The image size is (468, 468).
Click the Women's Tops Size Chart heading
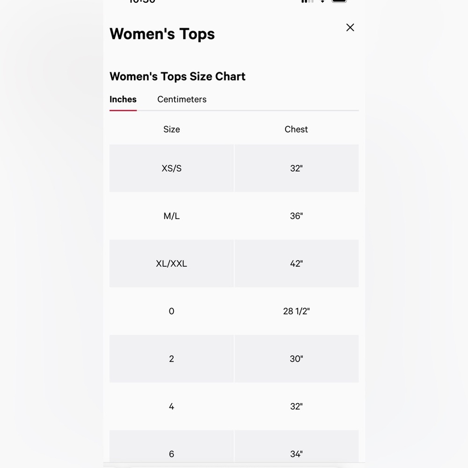pos(177,76)
